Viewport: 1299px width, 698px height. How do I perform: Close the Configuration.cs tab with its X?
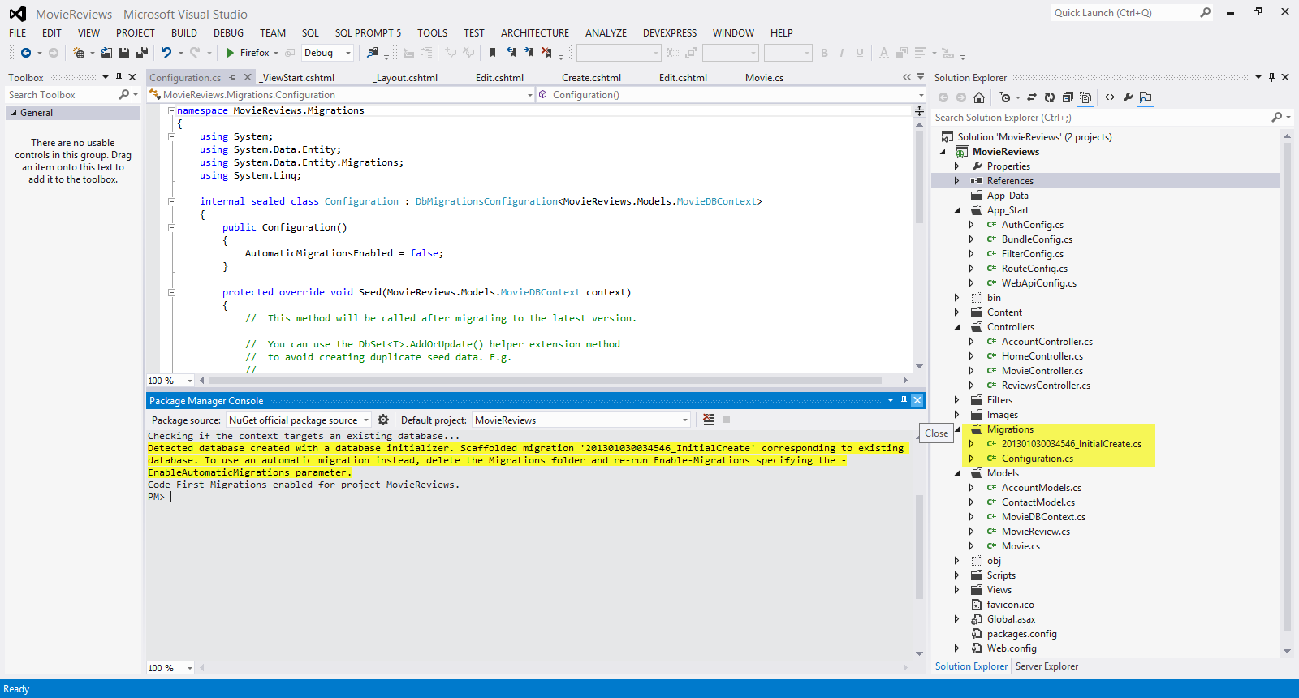coord(248,77)
